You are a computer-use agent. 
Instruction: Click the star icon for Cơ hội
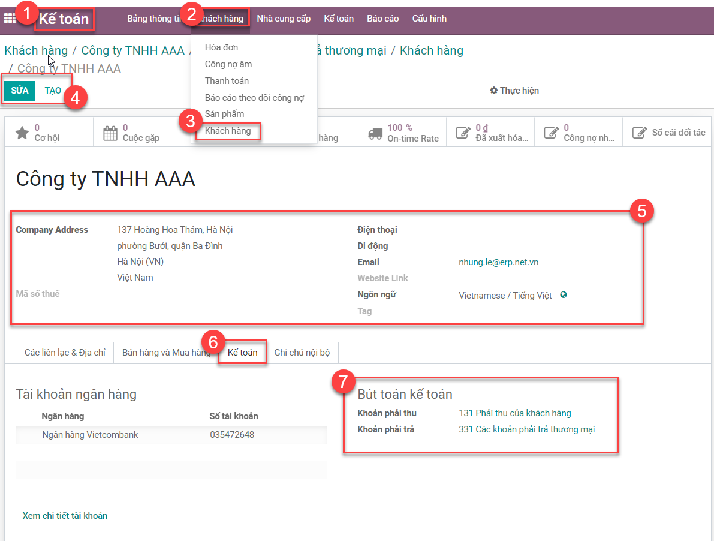(22, 133)
